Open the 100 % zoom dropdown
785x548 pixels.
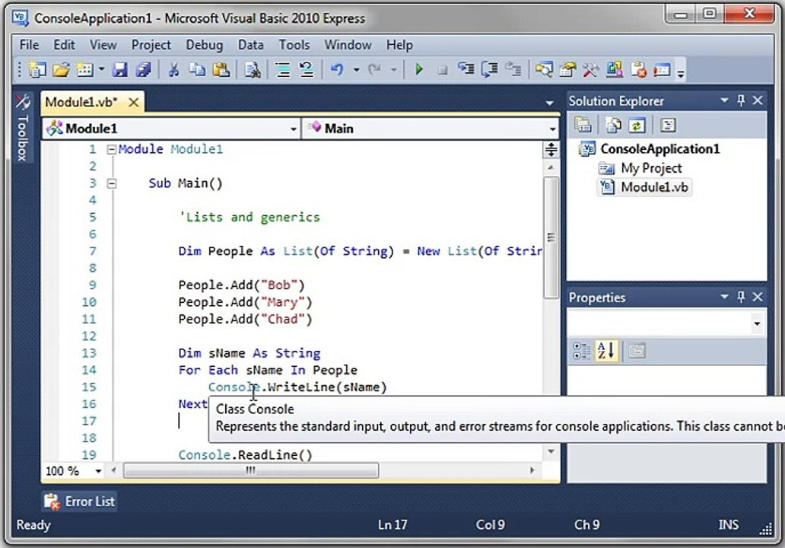pyautogui.click(x=99, y=471)
